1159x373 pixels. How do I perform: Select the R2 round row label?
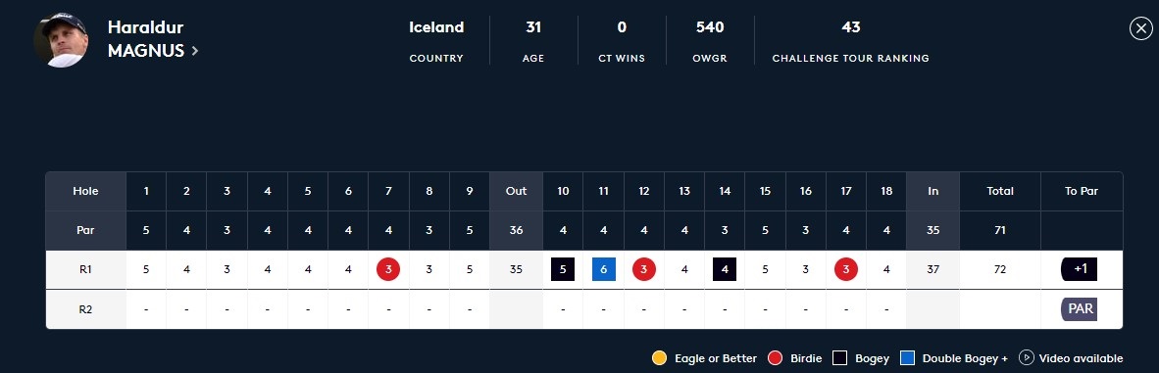click(x=85, y=309)
